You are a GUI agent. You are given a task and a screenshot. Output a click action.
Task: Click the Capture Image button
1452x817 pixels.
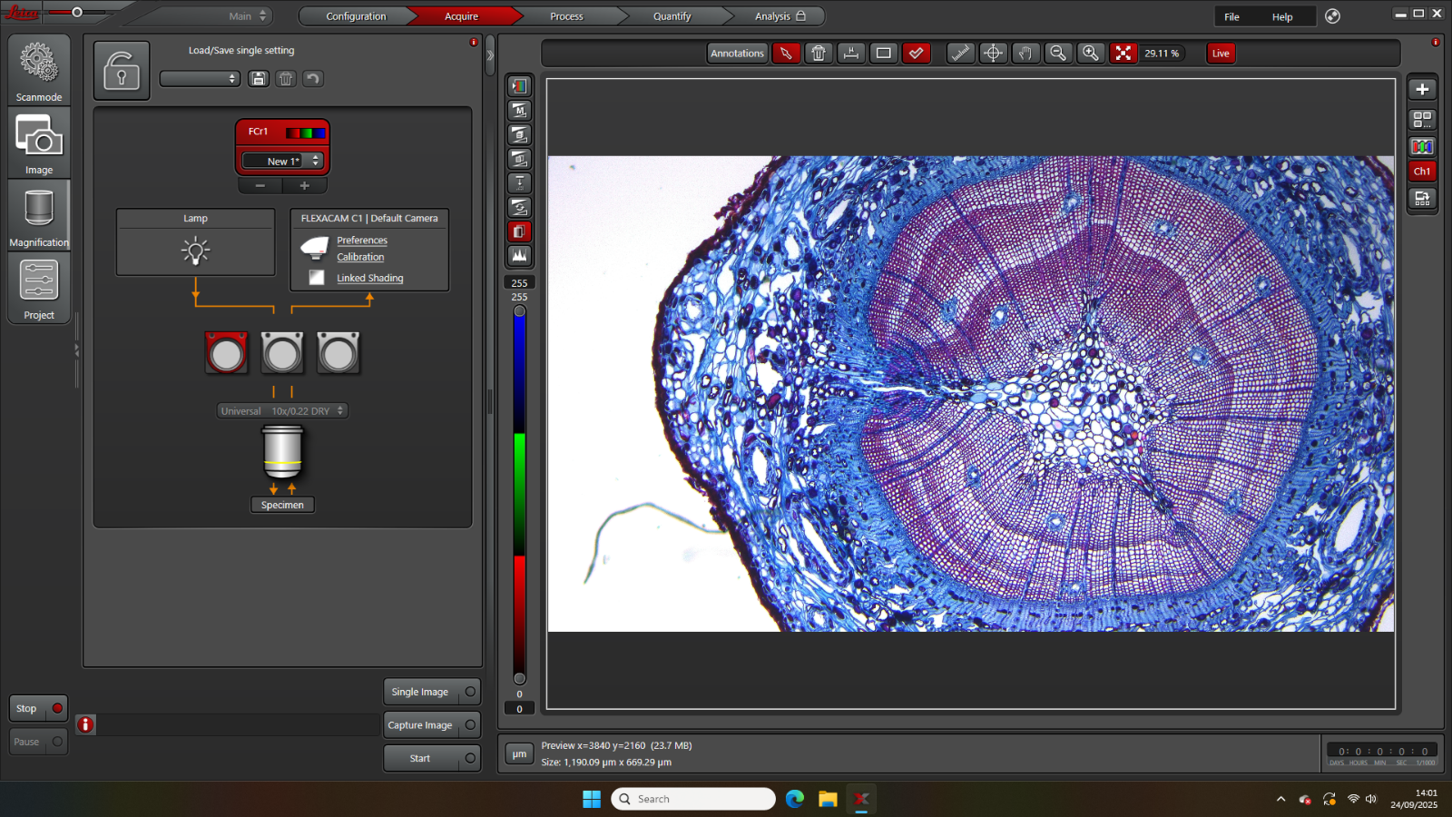(421, 725)
